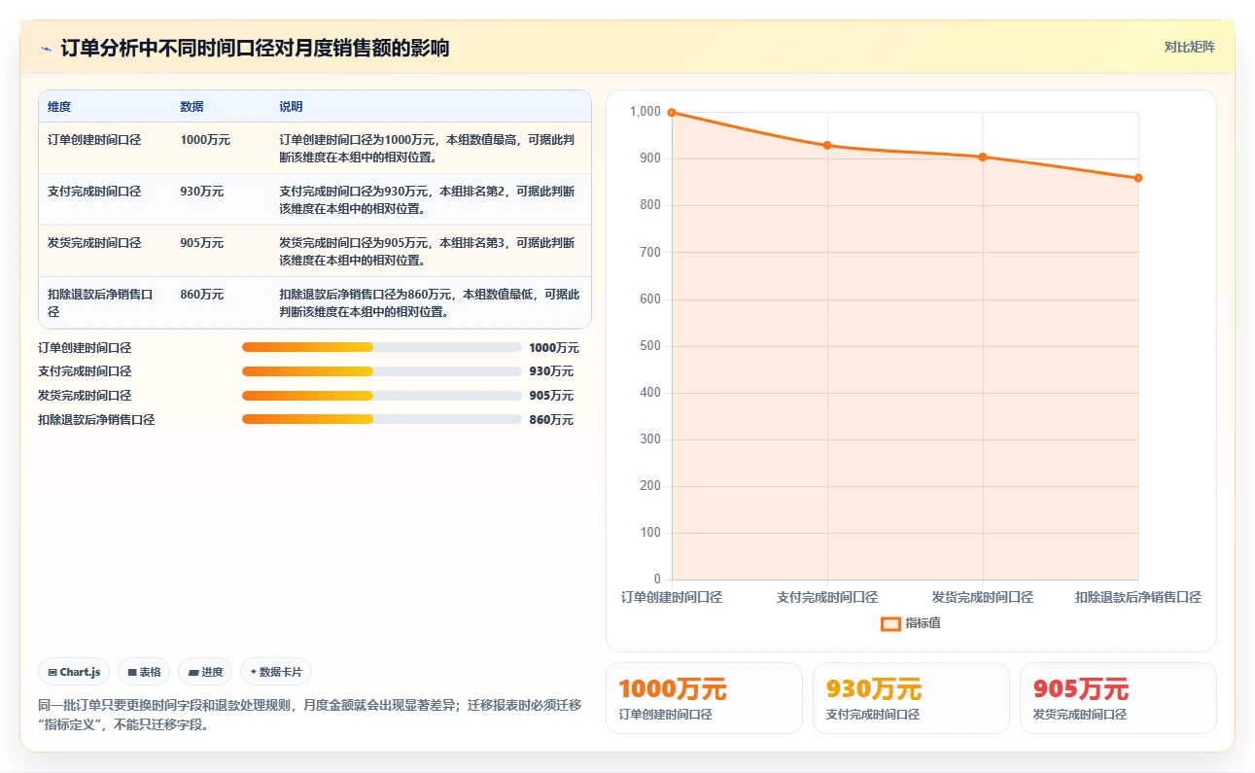The image size is (1255, 773).
Task: Click the progress value 905万元
Action: click(x=551, y=396)
